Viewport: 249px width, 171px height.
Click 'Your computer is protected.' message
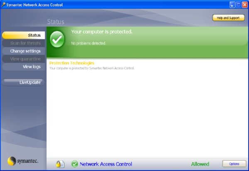(x=102, y=32)
